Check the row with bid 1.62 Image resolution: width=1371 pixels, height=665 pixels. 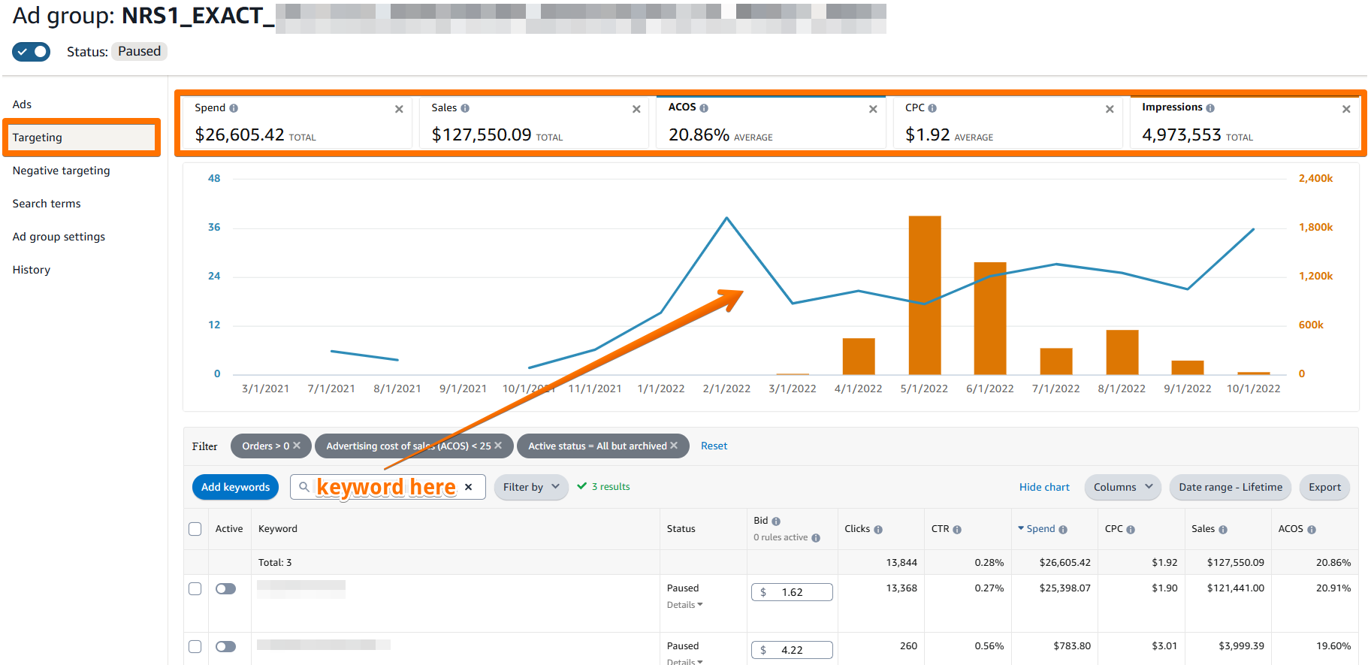tap(195, 588)
